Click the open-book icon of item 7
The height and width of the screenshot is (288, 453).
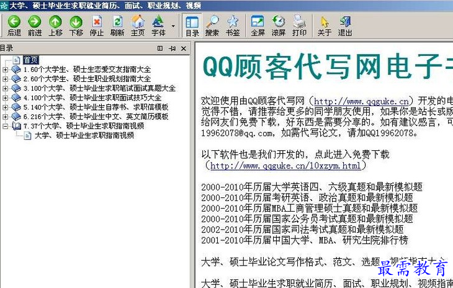coord(17,126)
